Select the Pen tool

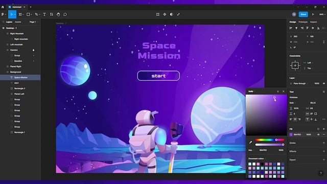36,14
